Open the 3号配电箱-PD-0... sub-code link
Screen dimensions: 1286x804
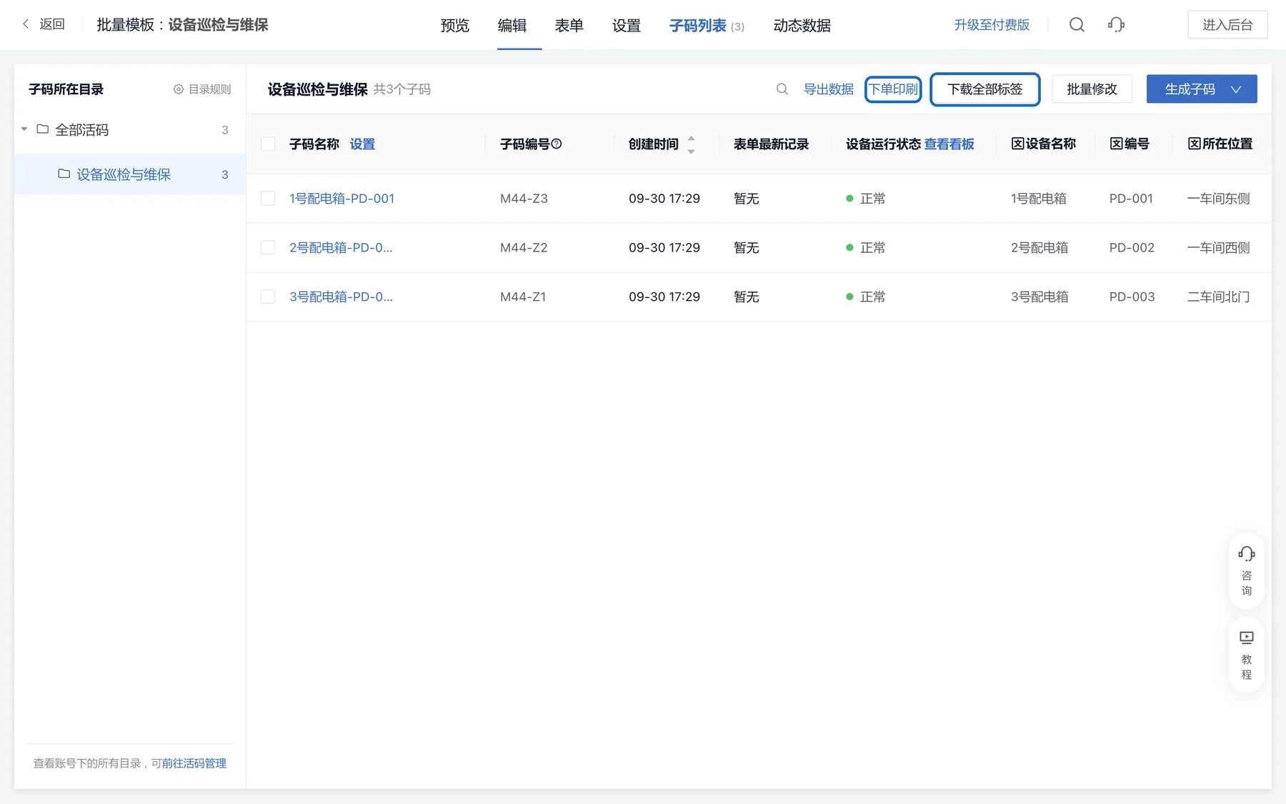pyautogui.click(x=341, y=297)
